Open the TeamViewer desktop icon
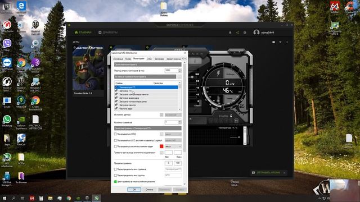 point(7,64)
